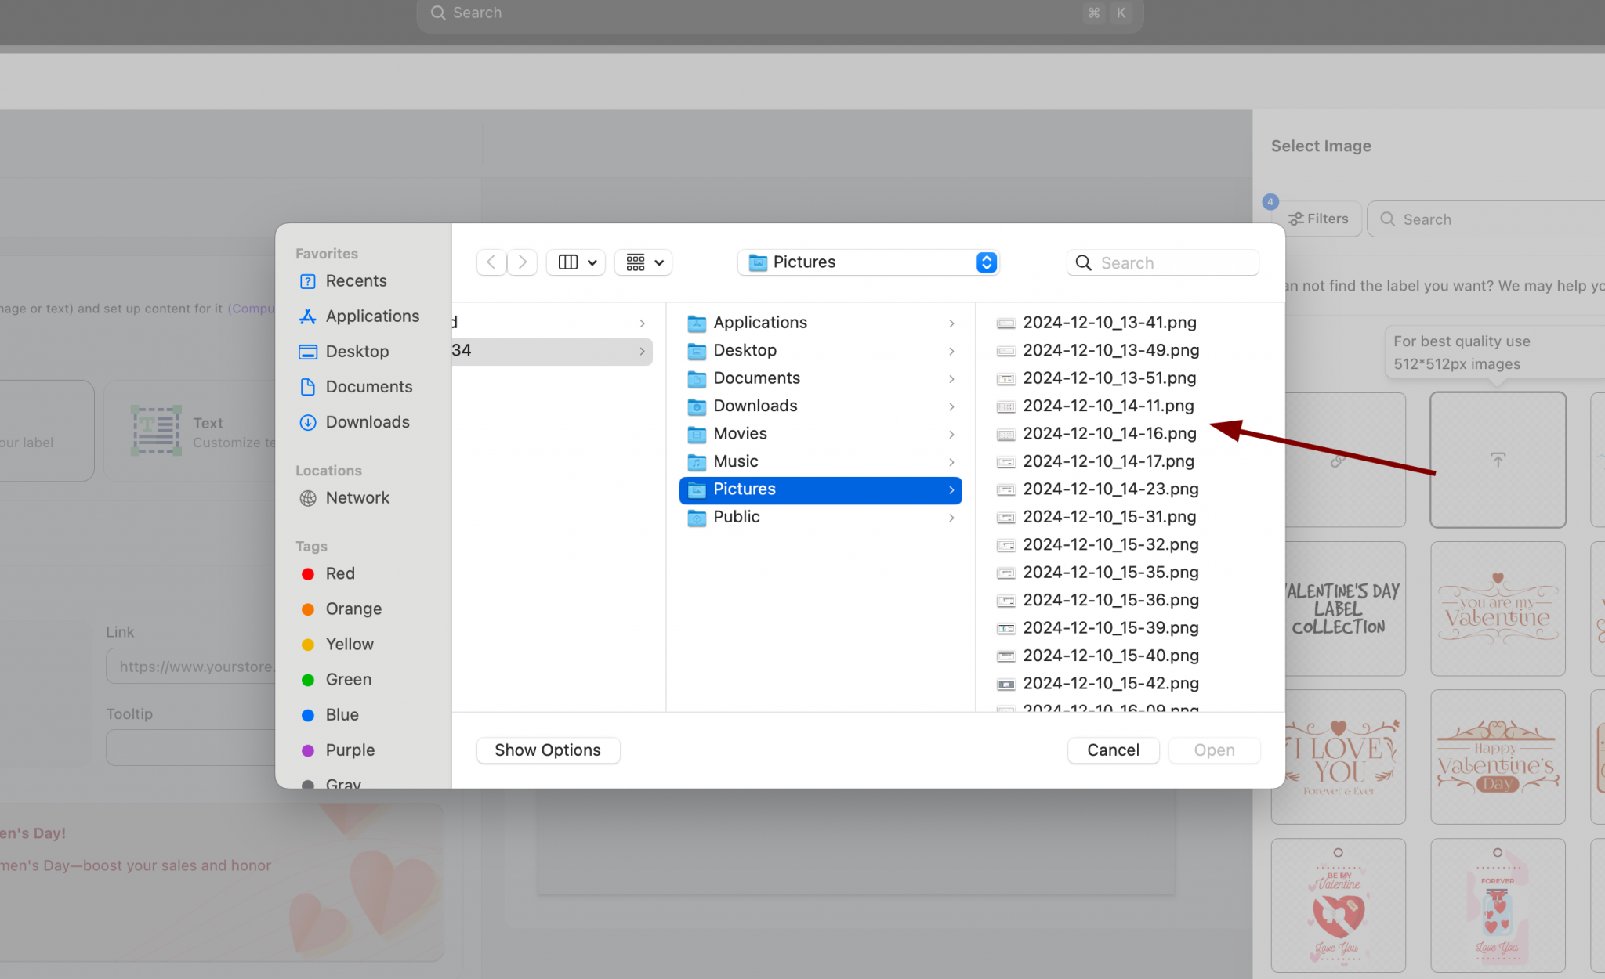Image resolution: width=1605 pixels, height=979 pixels.
Task: Open the grouping options dropdown
Action: pyautogui.click(x=643, y=262)
